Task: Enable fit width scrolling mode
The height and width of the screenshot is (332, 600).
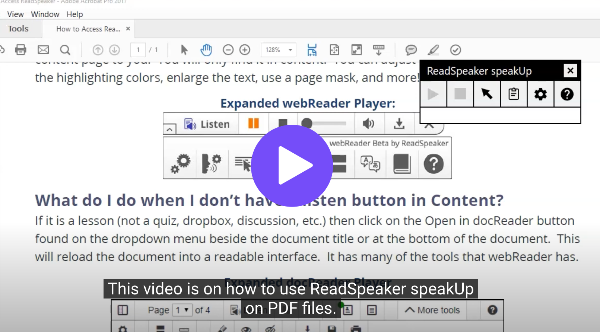Action: click(312, 50)
